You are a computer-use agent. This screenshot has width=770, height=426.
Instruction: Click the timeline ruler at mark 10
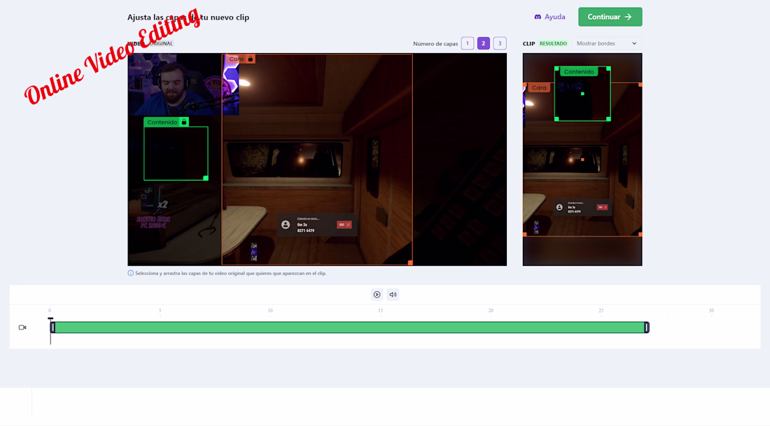[x=270, y=311]
